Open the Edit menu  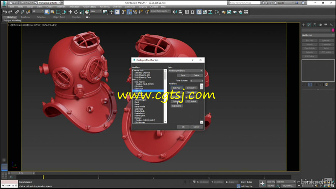click(x=12, y=7)
